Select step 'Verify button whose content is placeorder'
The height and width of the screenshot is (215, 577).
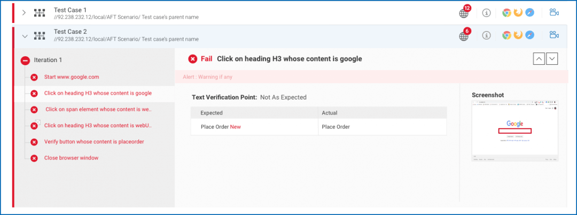coord(94,142)
